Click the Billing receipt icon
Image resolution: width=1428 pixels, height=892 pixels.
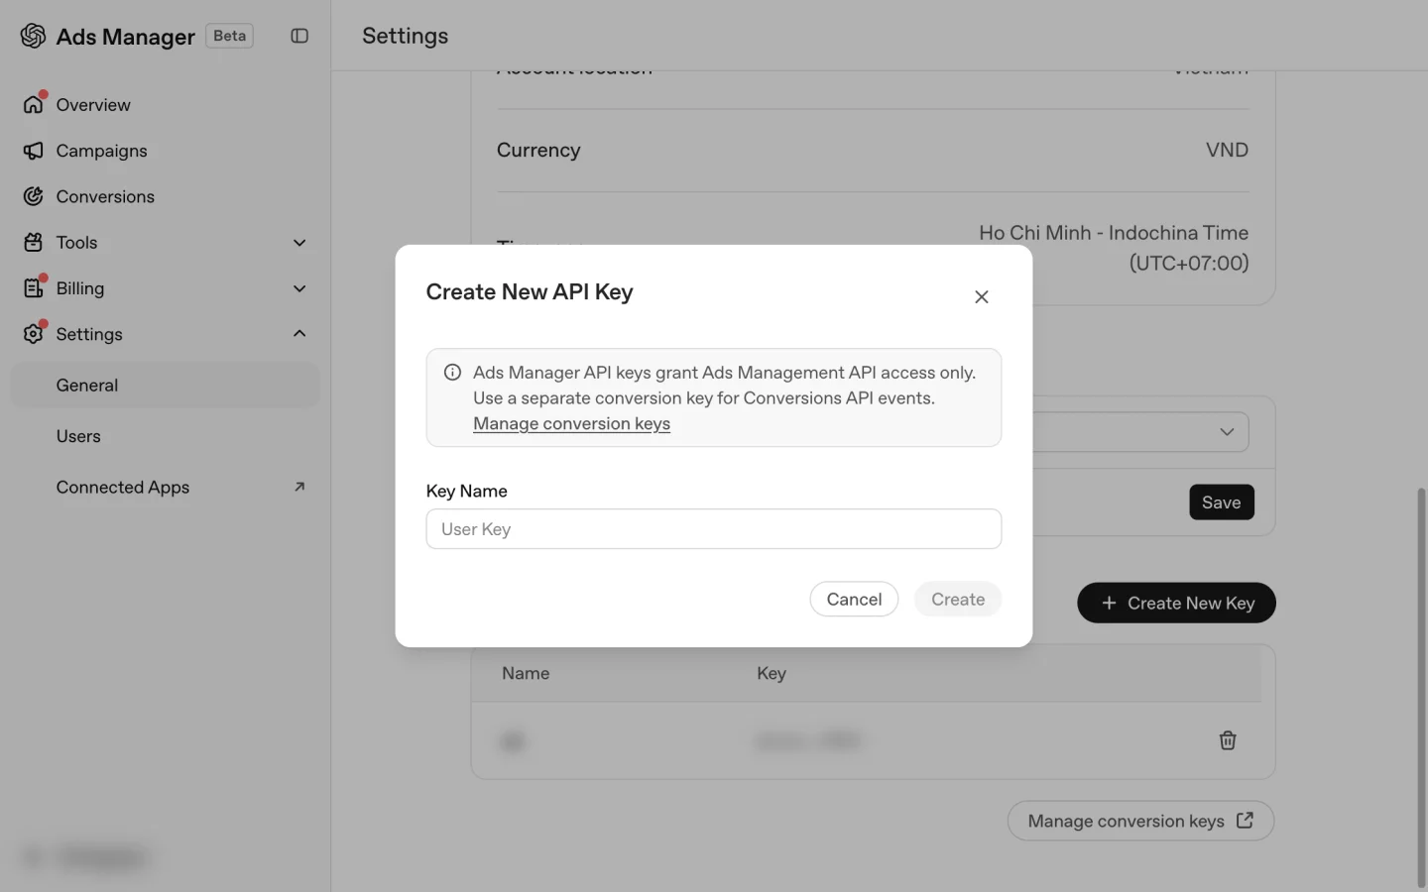[34, 287]
